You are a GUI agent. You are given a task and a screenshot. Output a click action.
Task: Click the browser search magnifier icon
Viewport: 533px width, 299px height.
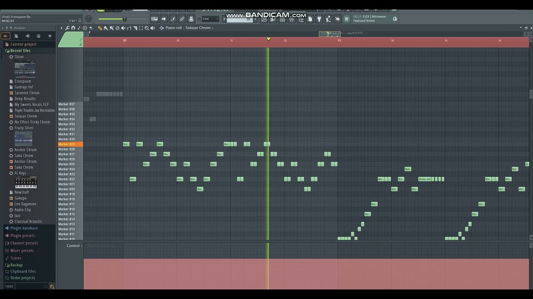(x=52, y=287)
